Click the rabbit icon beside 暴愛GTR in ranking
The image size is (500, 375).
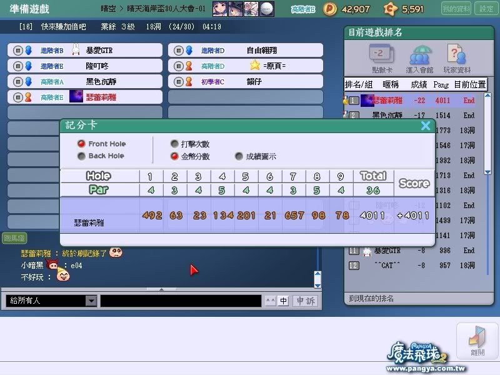coord(367,252)
